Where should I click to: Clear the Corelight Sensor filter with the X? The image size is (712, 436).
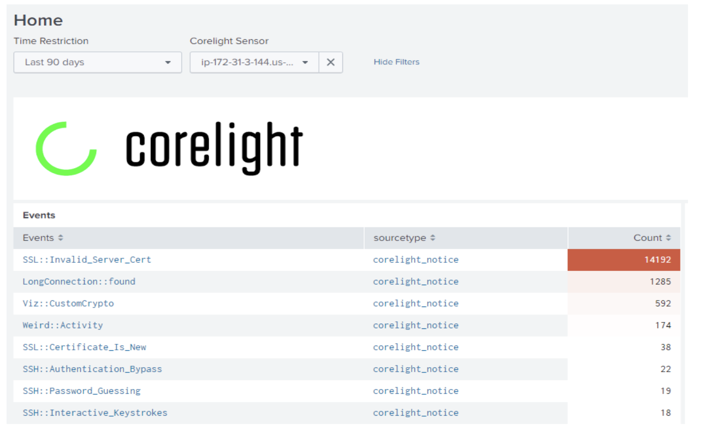point(330,62)
